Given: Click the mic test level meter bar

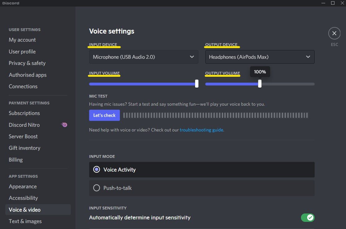Looking at the screenshot, I should pyautogui.click(x=216, y=115).
